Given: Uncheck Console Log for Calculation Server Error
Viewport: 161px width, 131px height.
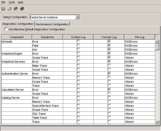Looking at the screenshot, I should click(109, 90).
